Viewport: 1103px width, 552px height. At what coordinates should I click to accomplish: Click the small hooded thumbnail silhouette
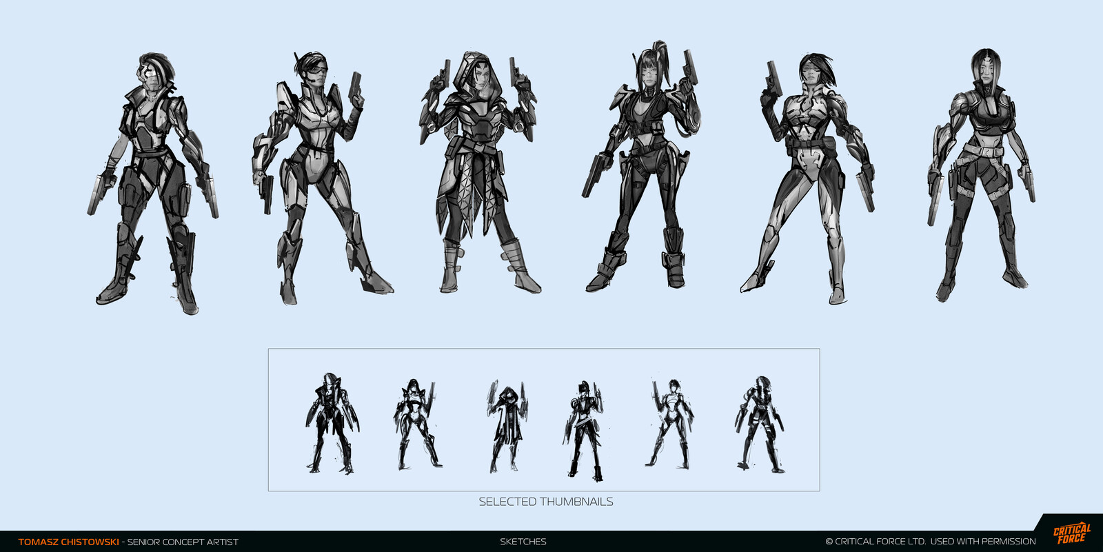[x=507, y=427]
